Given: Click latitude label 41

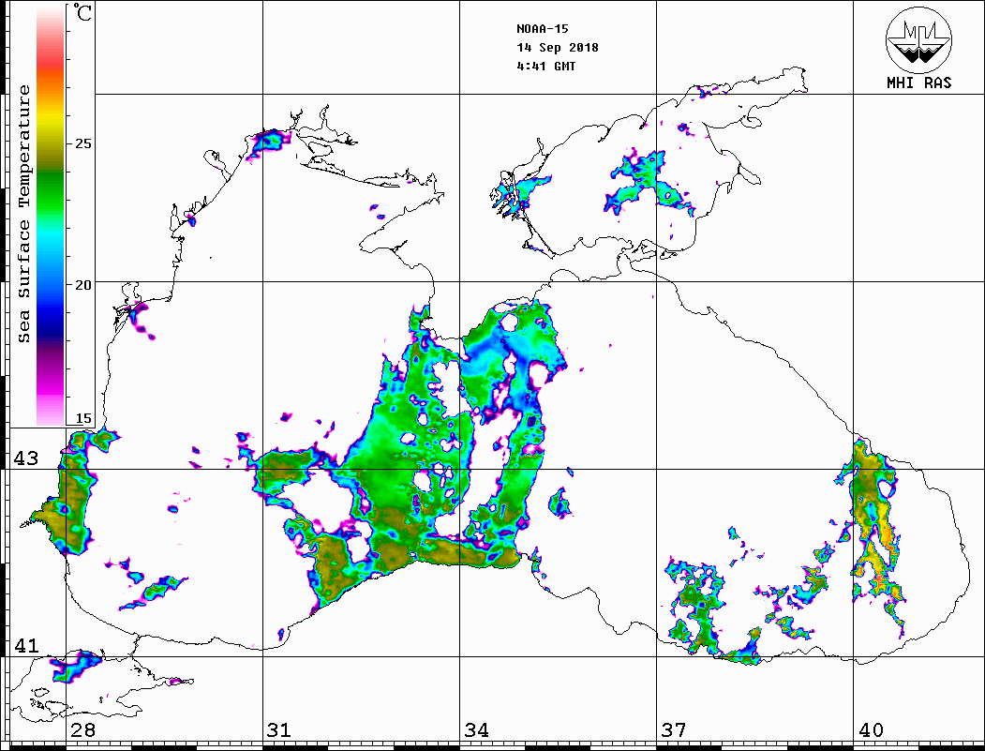Looking at the screenshot, I should click(25, 645).
